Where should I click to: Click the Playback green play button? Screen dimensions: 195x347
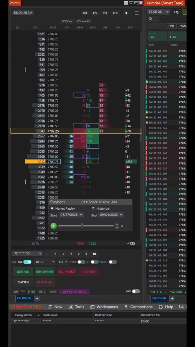coord(53,226)
